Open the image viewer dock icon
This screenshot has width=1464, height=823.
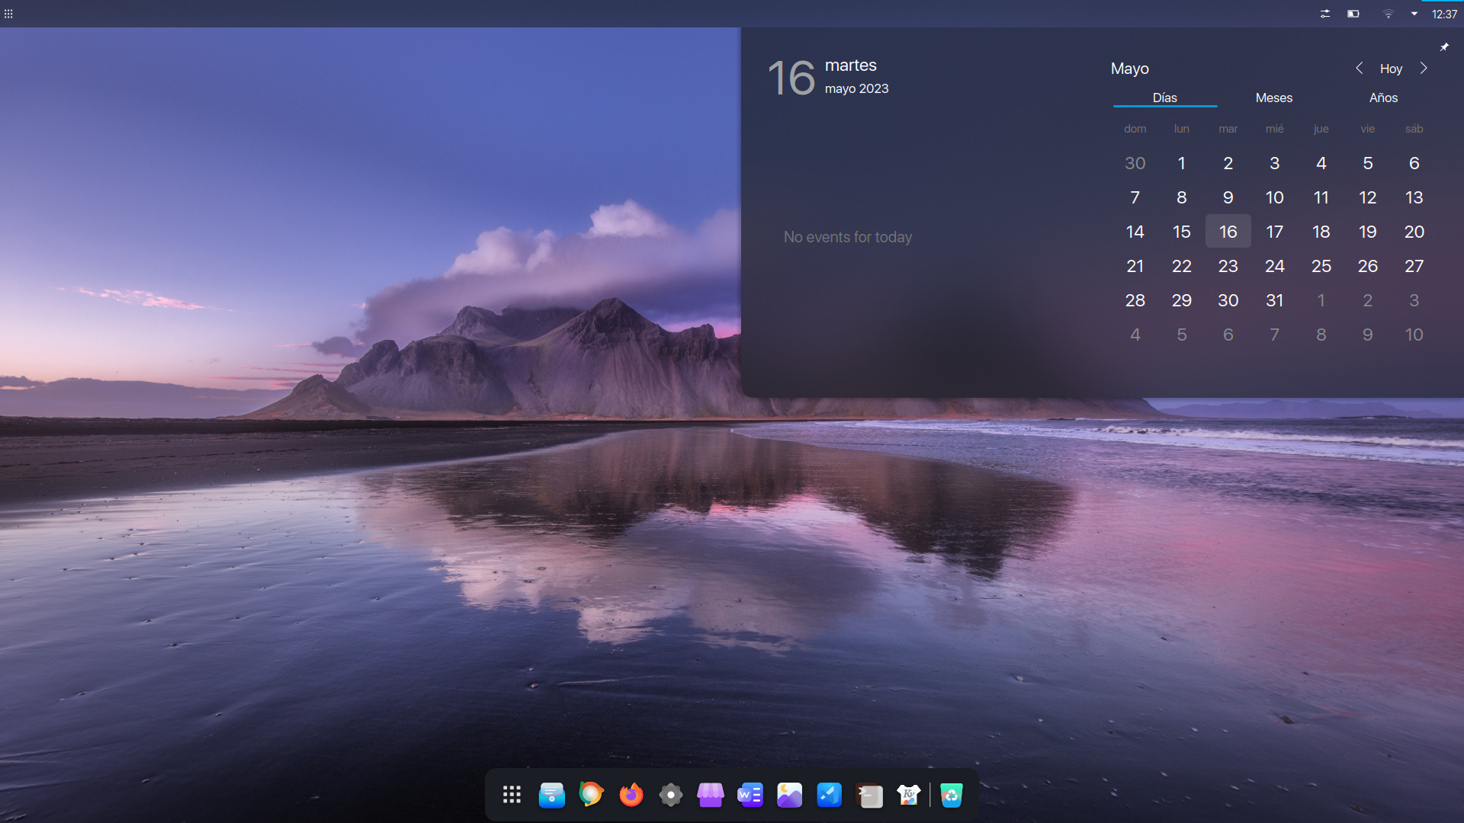(789, 796)
